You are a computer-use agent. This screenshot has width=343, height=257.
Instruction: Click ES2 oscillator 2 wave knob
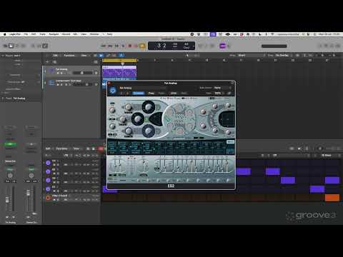138,119
